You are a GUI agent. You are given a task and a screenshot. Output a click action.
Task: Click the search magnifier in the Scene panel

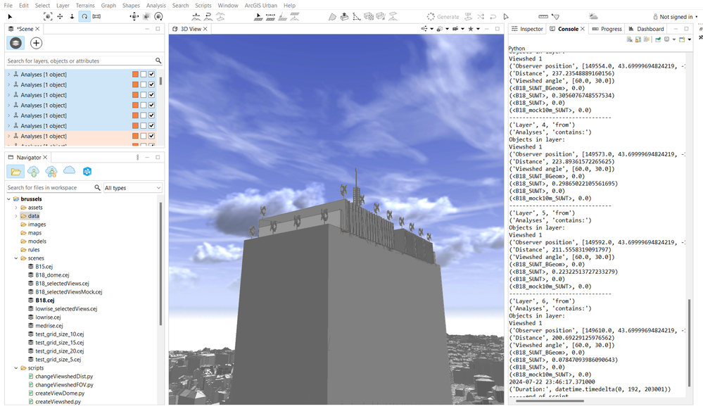tap(158, 61)
